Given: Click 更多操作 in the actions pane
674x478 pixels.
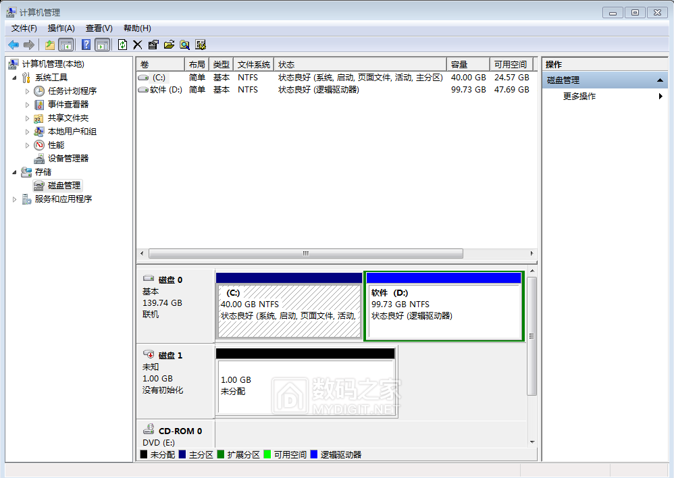Looking at the screenshot, I should click(579, 97).
